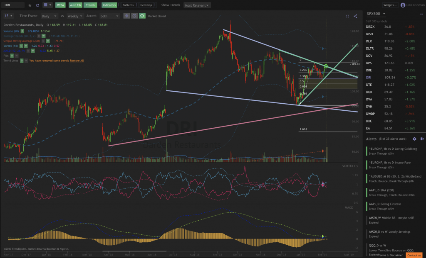Open the Weekly comparison time frame dropdown
The width and height of the screenshot is (426, 258).
[75, 16]
